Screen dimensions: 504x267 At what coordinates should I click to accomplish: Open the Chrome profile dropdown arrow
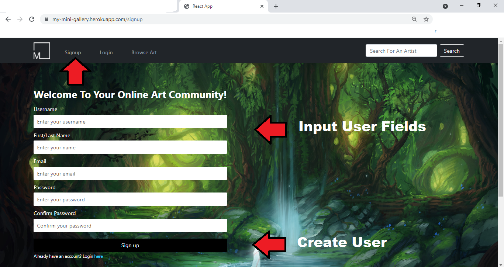pyautogui.click(x=445, y=6)
